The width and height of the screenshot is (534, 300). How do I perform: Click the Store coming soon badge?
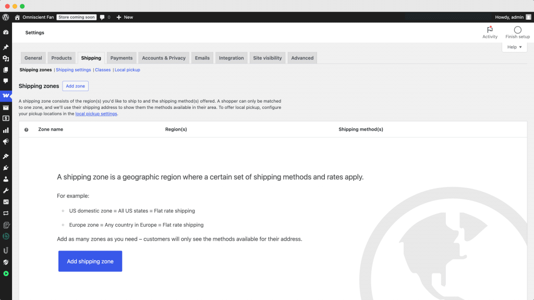[x=76, y=17]
